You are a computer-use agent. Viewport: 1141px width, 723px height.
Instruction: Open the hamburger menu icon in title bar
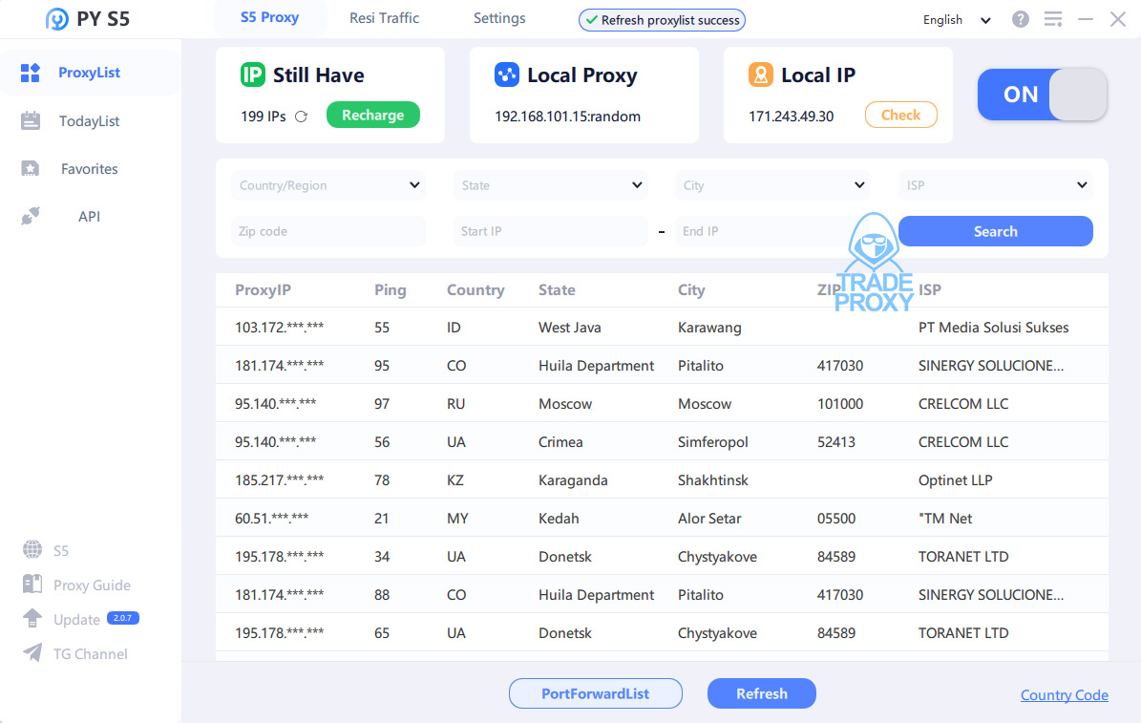point(1053,20)
